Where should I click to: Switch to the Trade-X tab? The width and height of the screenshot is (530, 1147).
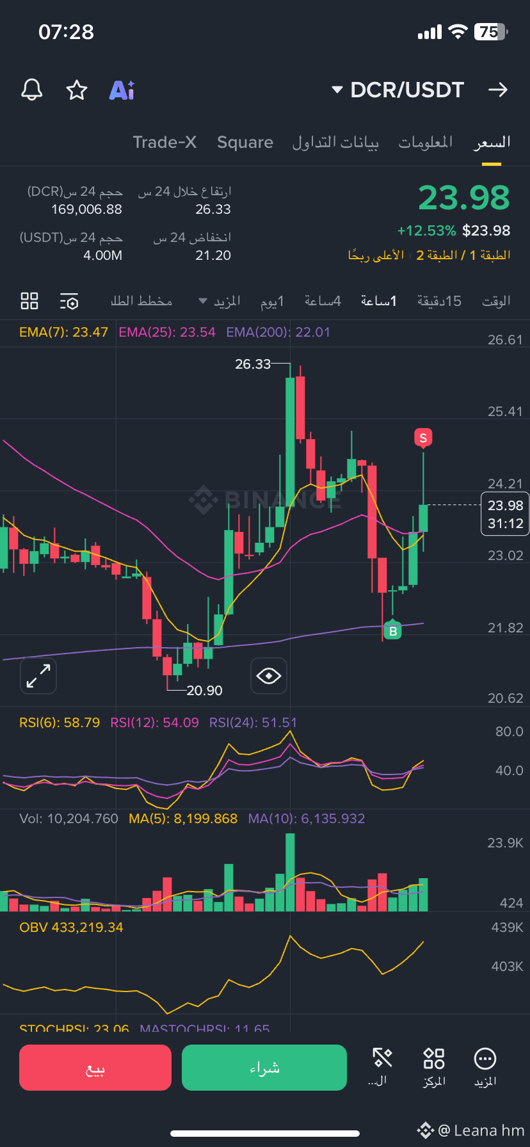(x=165, y=142)
